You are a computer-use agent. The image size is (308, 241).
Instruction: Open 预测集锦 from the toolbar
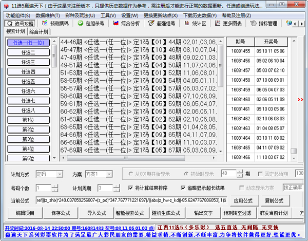(x=55, y=24)
